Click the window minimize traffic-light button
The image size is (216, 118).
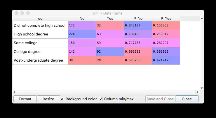click(22, 13)
